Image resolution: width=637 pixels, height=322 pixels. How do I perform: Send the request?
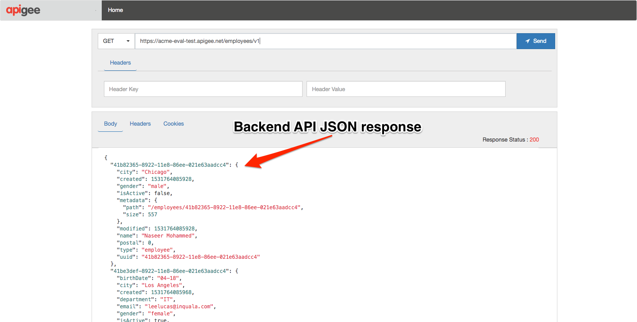(536, 41)
